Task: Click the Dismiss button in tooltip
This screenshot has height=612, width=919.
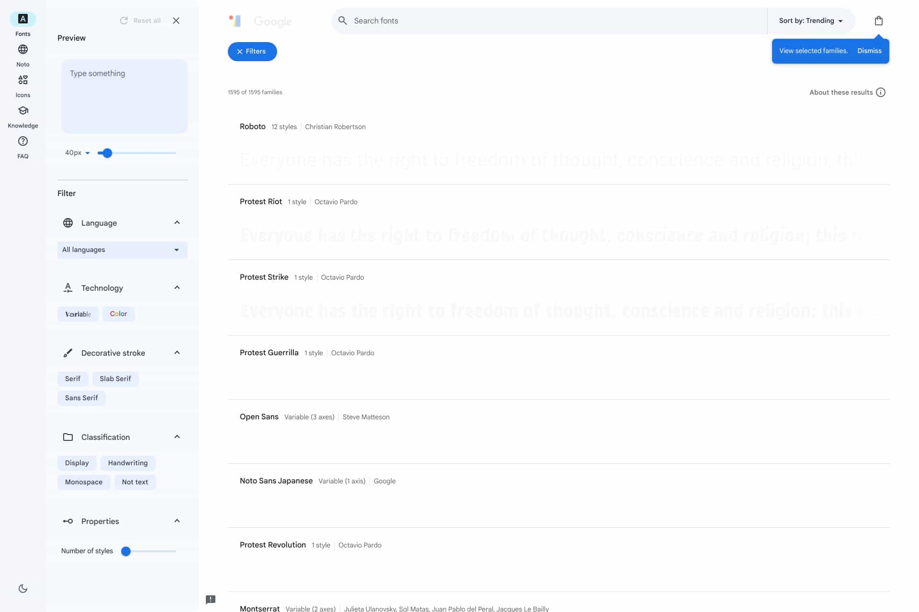Action: pyautogui.click(x=869, y=51)
